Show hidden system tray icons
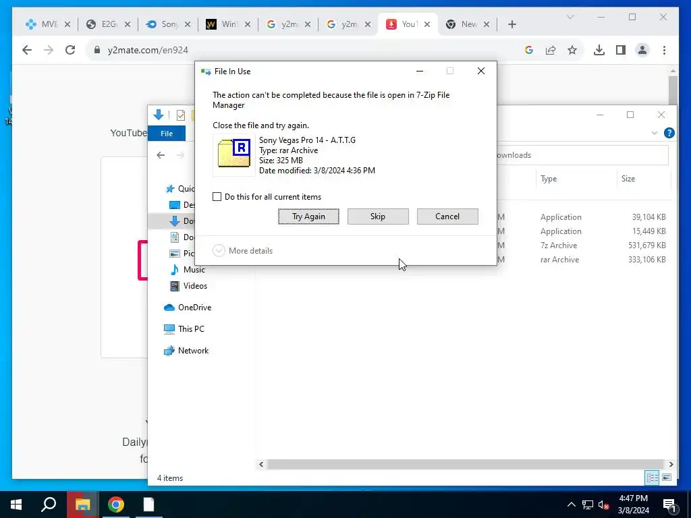Viewport: 691px width, 518px height. pos(571,505)
